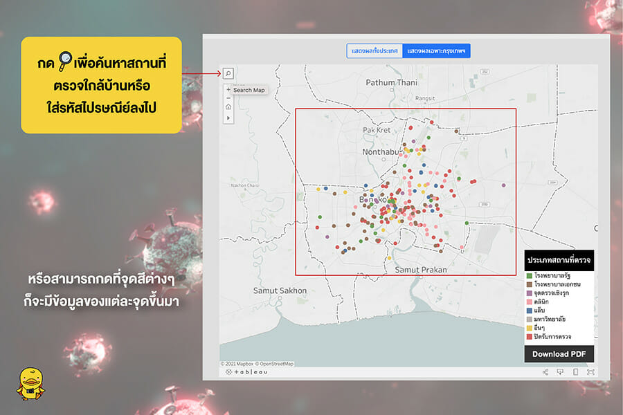Enter full screen mode via toolbar icon
This screenshot has height=415, width=623.
[x=590, y=371]
